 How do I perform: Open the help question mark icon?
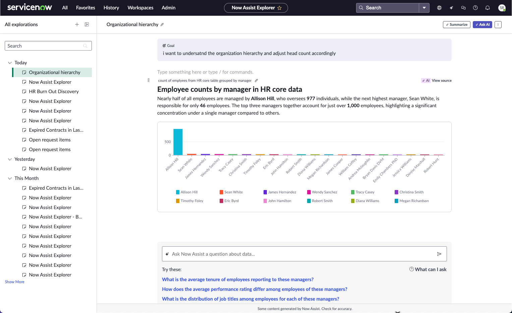click(475, 8)
